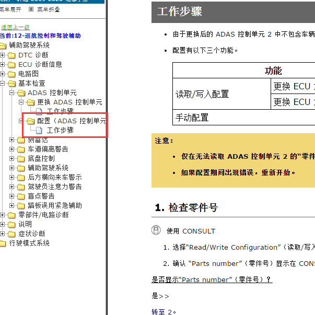
Task: Click the 行驶模式系统 folder icon
Action: [3, 243]
